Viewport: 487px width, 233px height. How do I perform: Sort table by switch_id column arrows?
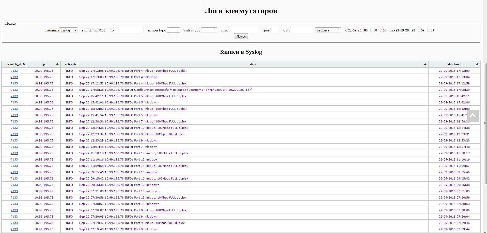[24, 64]
